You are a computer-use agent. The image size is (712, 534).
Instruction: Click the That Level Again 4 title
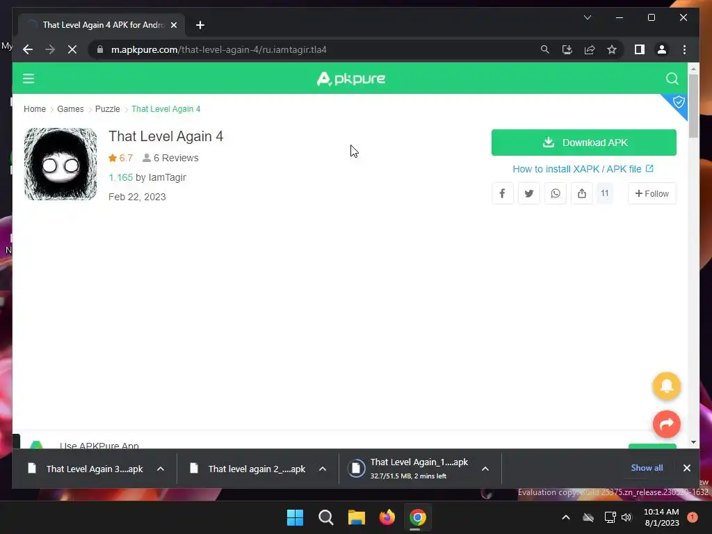(x=165, y=136)
